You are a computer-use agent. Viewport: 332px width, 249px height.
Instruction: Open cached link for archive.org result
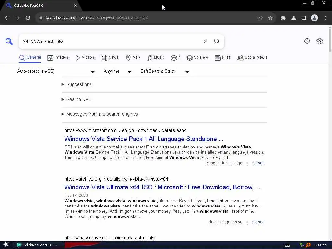[x=258, y=222]
